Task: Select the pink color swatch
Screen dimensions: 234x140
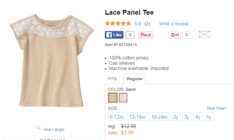Action: (123, 98)
